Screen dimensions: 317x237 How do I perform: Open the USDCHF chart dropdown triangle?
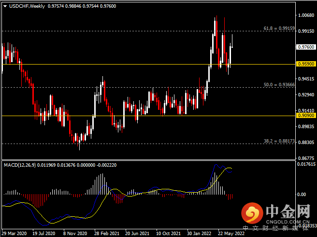click(5, 6)
